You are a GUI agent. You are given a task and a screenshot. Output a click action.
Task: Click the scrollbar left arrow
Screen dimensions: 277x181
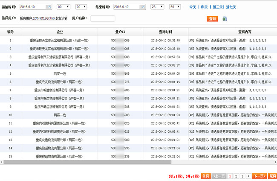point(1,162)
